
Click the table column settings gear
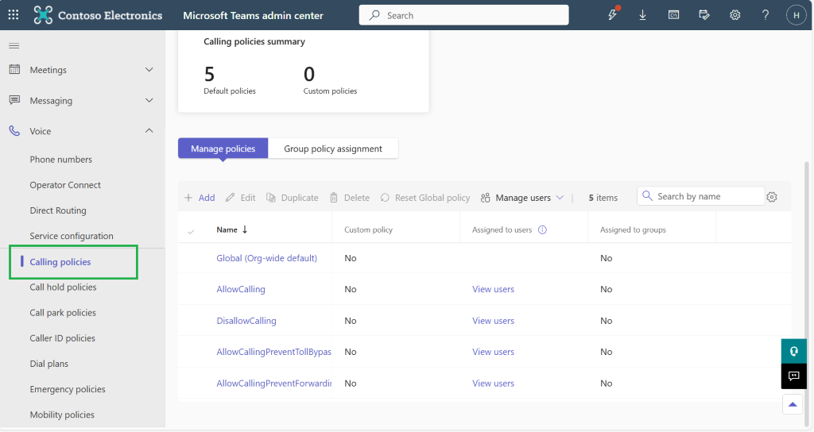tap(772, 197)
